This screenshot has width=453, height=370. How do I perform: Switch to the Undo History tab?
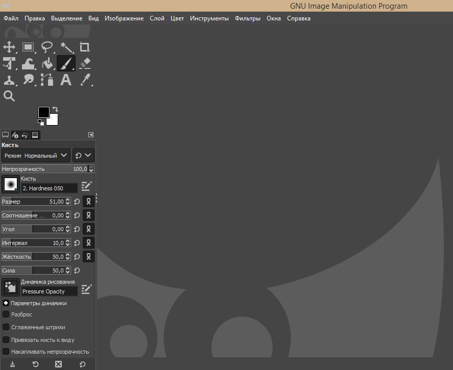25,135
